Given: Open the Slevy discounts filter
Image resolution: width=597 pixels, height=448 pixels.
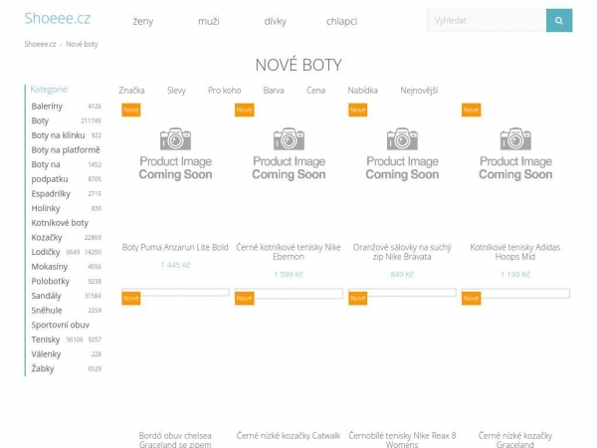Looking at the screenshot, I should (x=176, y=91).
